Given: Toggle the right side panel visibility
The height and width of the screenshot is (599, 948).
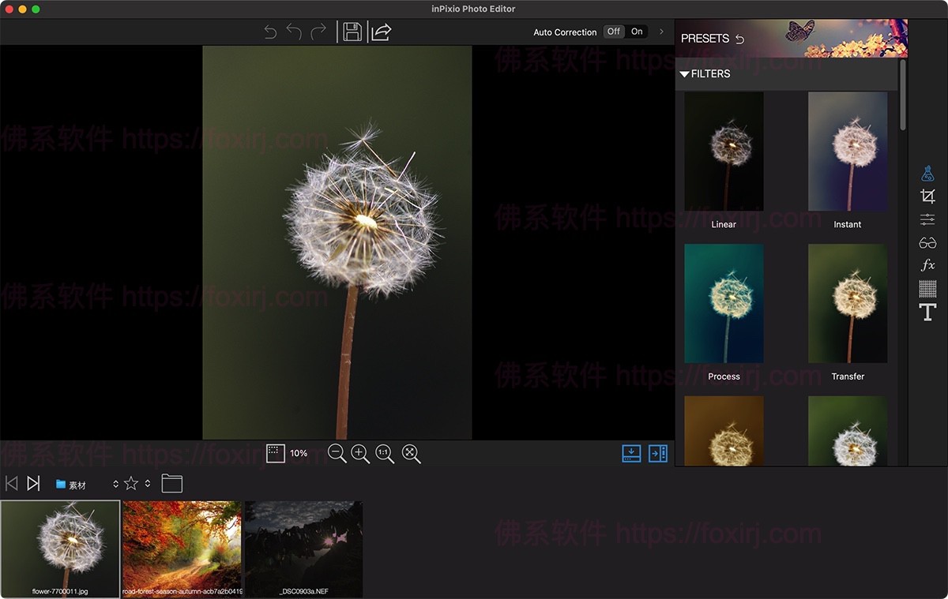Looking at the screenshot, I should click(658, 453).
